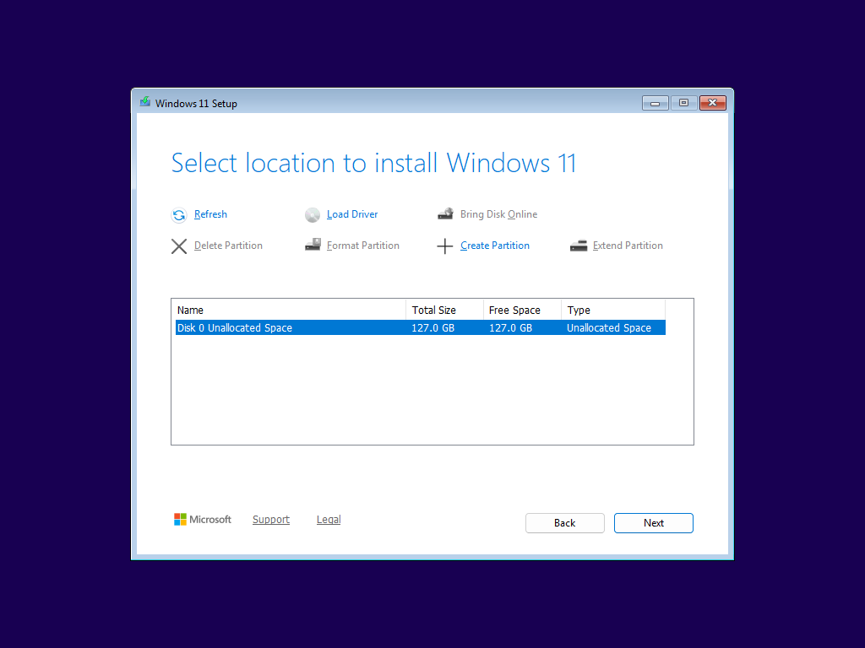Click the Unallocated Space Type cell
The height and width of the screenshot is (648, 865).
pyautogui.click(x=609, y=328)
